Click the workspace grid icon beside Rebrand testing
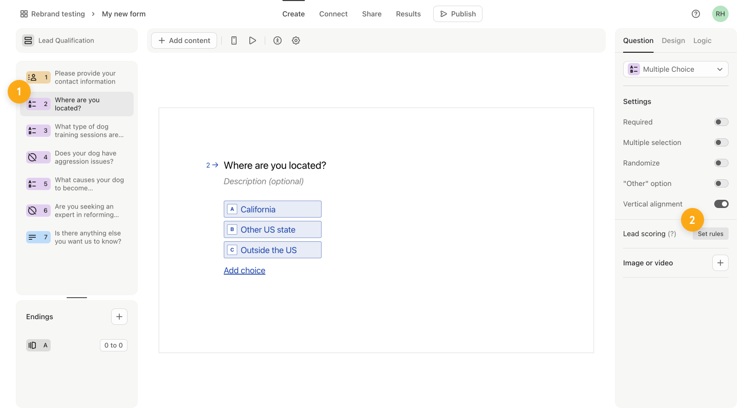The image size is (745, 416). (24, 14)
